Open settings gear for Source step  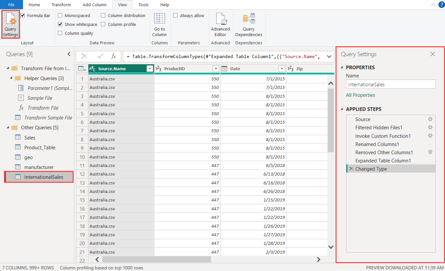pyautogui.click(x=430, y=119)
